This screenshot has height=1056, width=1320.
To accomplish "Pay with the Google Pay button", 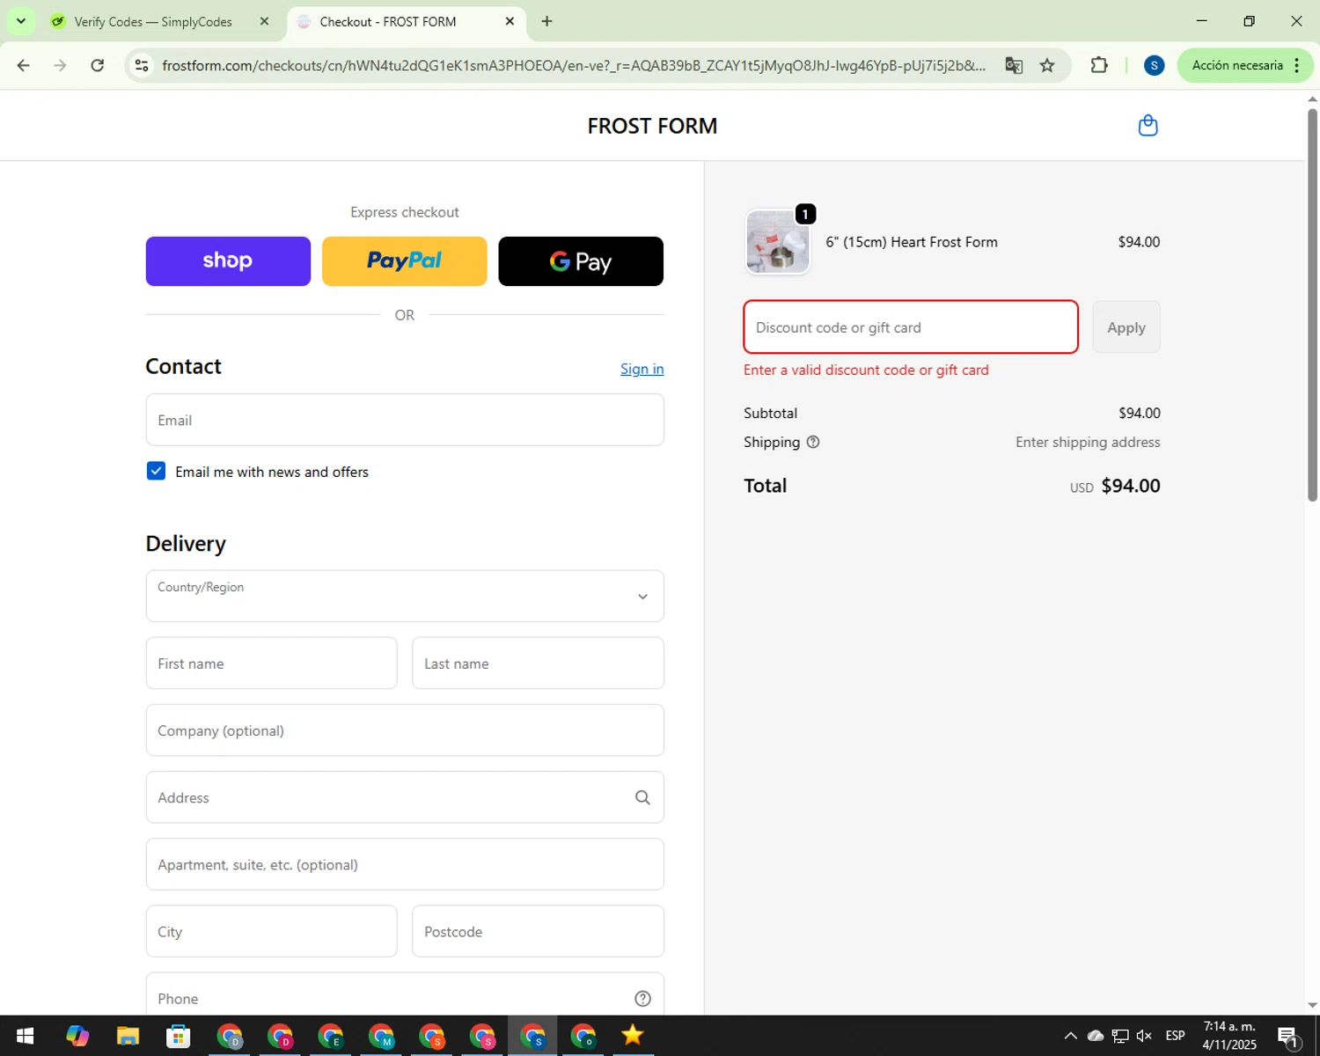I will (x=581, y=261).
